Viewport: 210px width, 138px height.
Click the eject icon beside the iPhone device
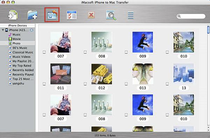point(31,30)
